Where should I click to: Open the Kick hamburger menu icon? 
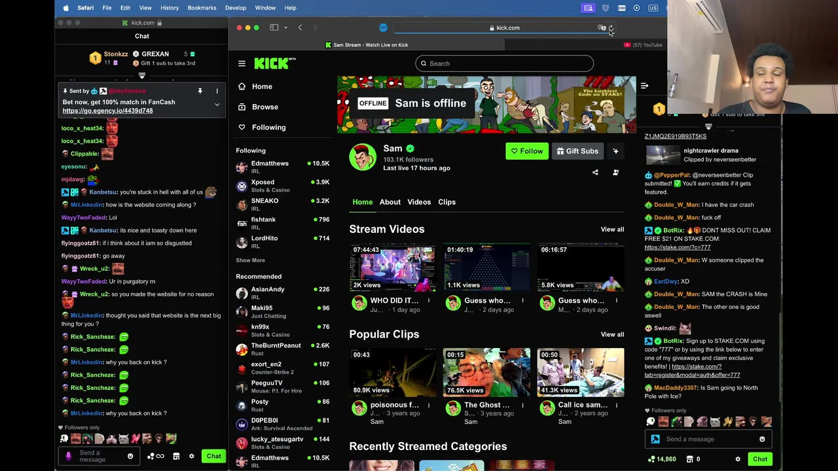pyautogui.click(x=242, y=63)
